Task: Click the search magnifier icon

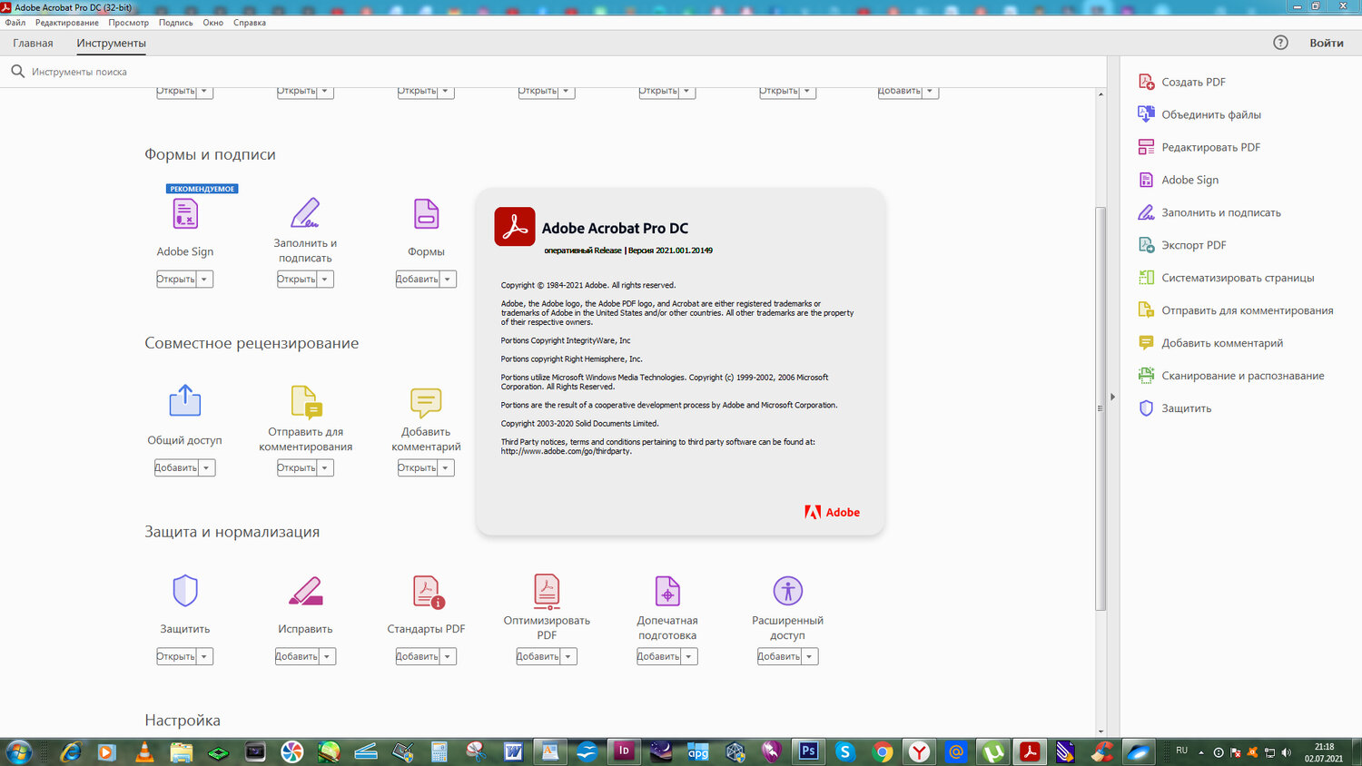Action: pyautogui.click(x=17, y=71)
